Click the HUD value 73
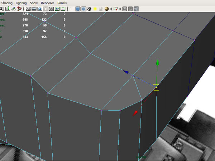Viewport: 215px width, 161px height. [x=45, y=14]
